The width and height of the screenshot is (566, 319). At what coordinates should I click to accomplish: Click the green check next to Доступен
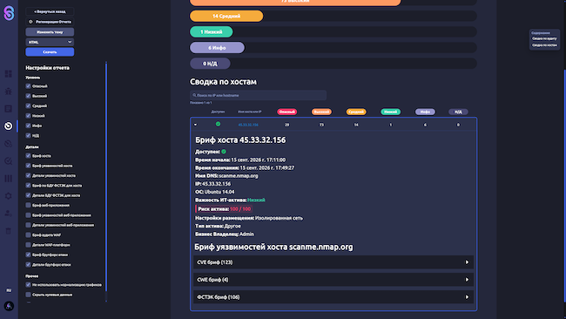pyautogui.click(x=224, y=152)
